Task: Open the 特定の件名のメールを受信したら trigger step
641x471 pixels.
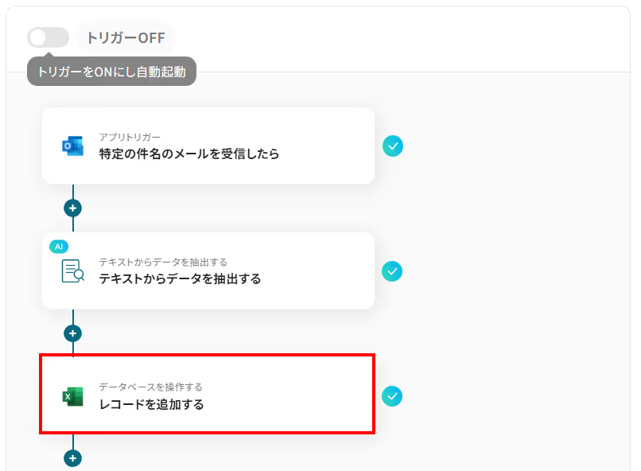Action: pos(208,146)
